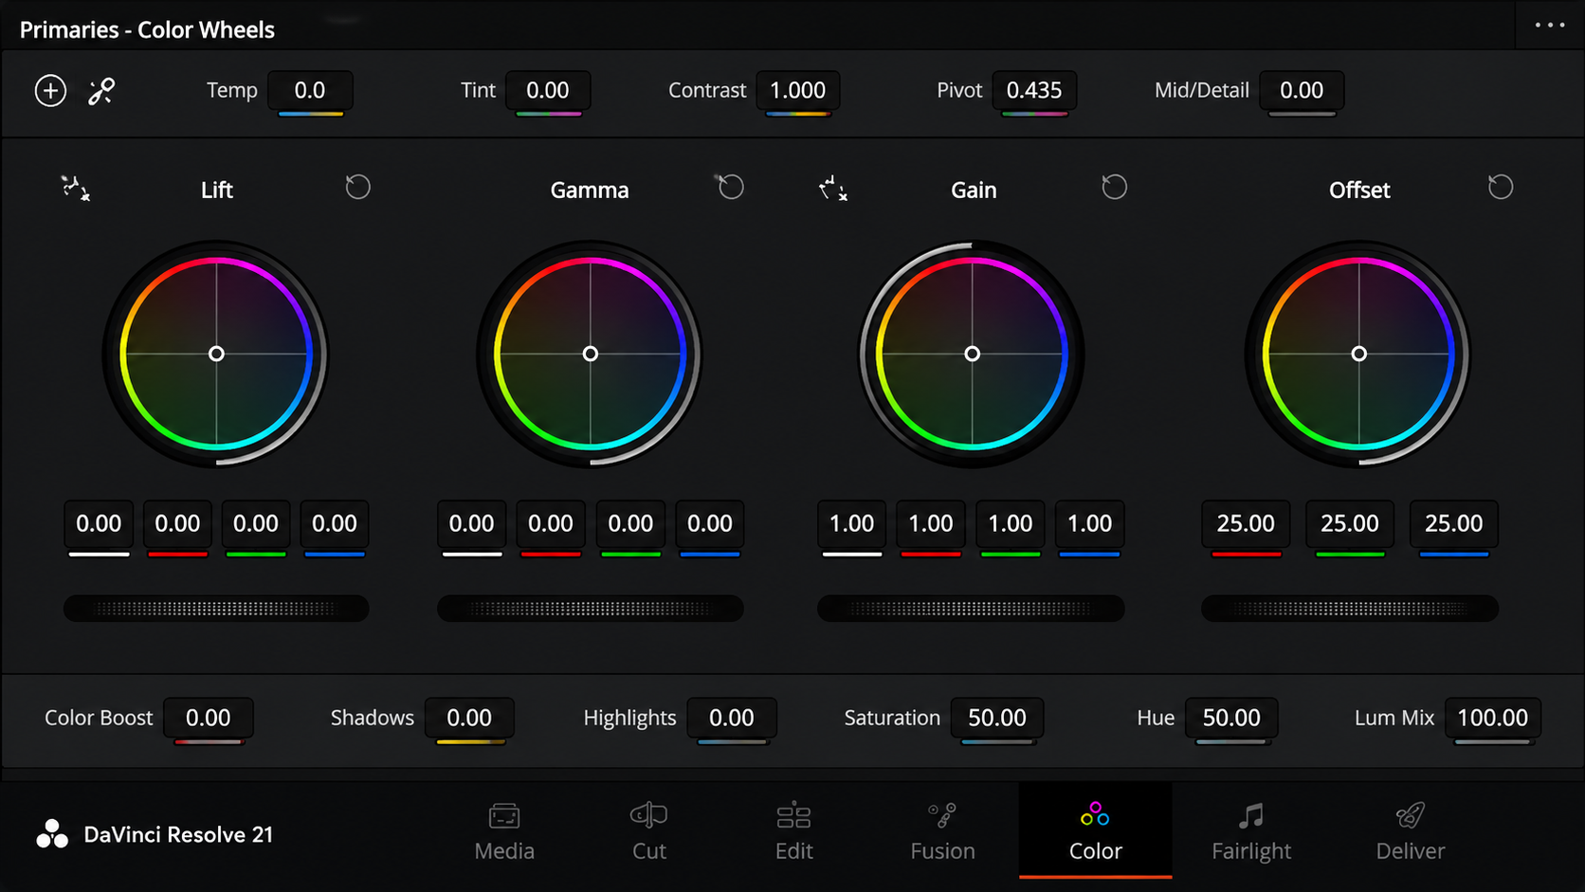The image size is (1585, 892).
Task: Click the Lift blue channel value
Action: point(335,524)
